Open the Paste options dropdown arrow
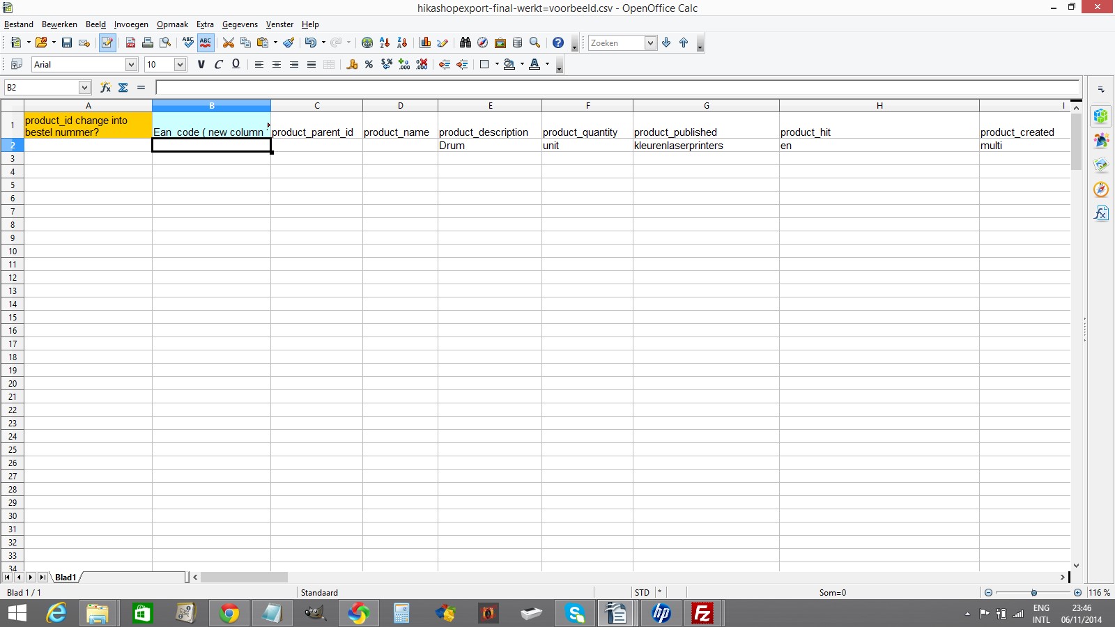This screenshot has width=1115, height=627. 275,42
